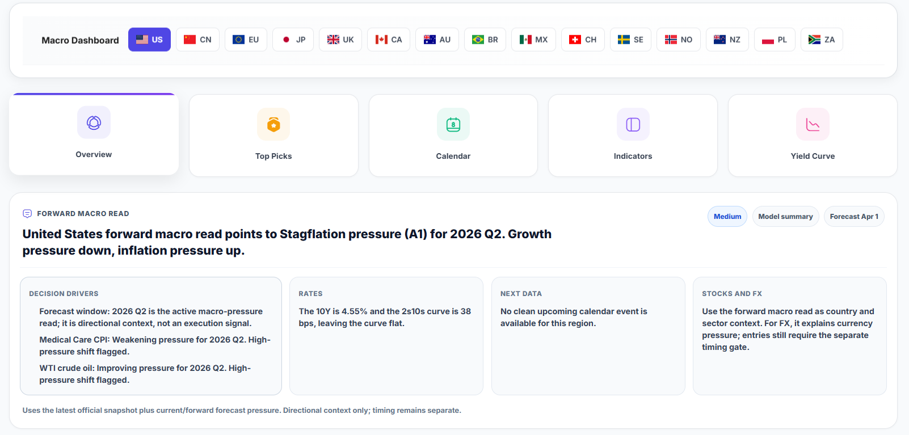
Task: Choose the SE country button
Action: coord(630,40)
